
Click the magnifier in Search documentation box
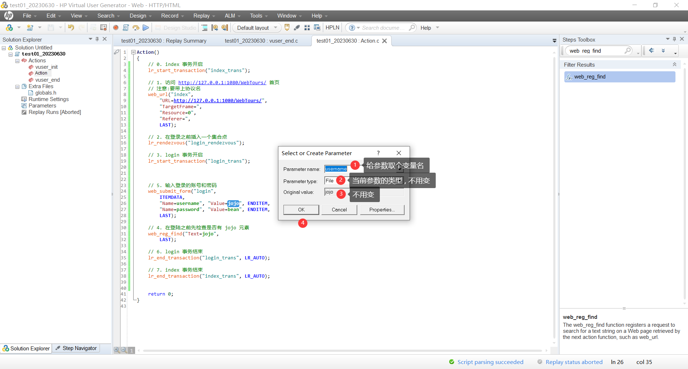412,28
